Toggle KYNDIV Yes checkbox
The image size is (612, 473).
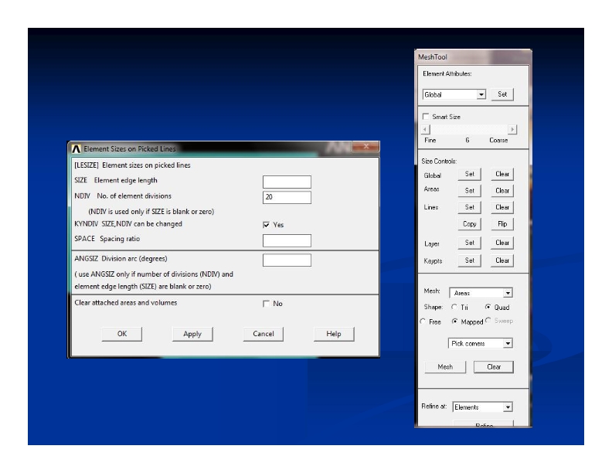pos(267,225)
